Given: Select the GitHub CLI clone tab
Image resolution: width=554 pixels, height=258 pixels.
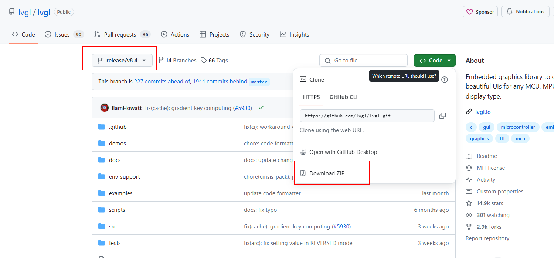Looking at the screenshot, I should click(x=344, y=97).
